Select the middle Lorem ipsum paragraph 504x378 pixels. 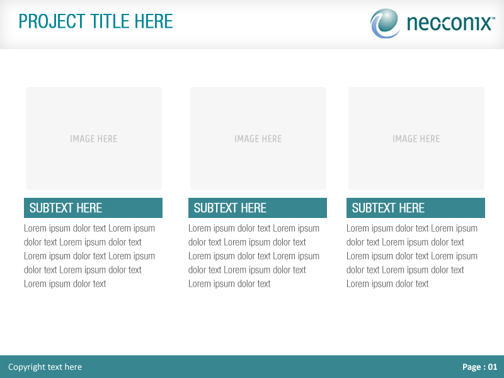254,256
